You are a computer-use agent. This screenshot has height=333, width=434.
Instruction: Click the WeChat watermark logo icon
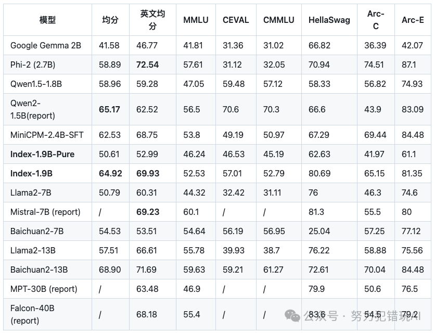click(x=292, y=316)
